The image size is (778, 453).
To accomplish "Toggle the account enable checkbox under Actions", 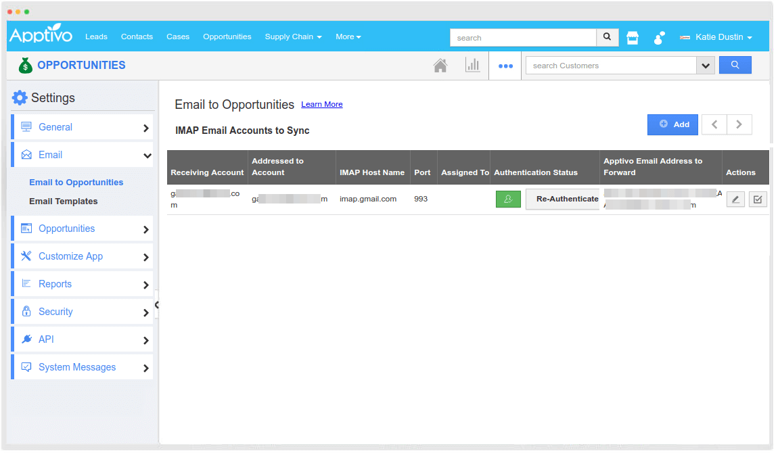I will [x=758, y=199].
